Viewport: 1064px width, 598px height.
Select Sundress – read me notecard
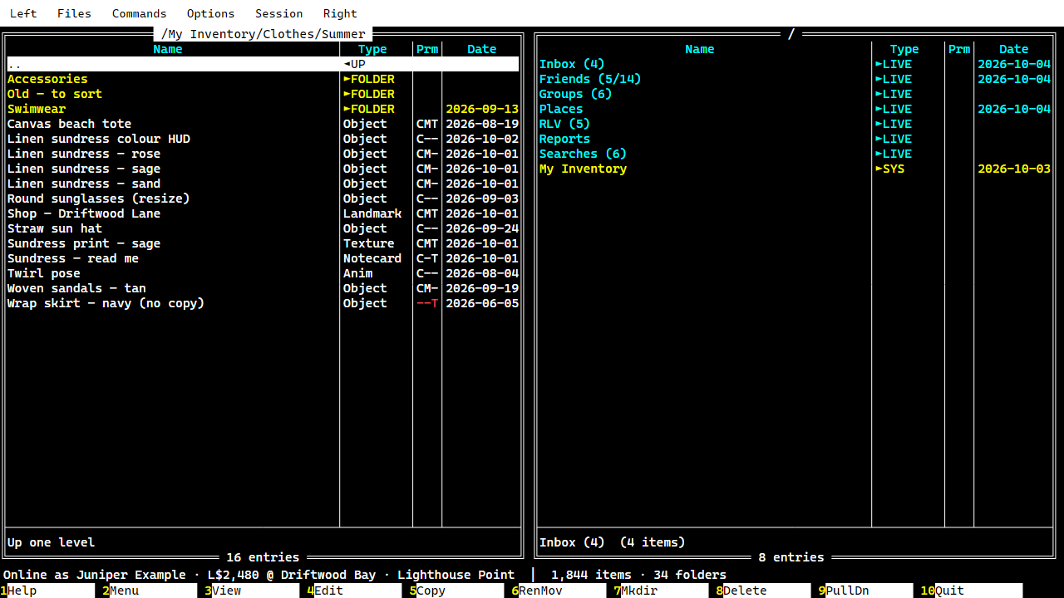(x=263, y=258)
